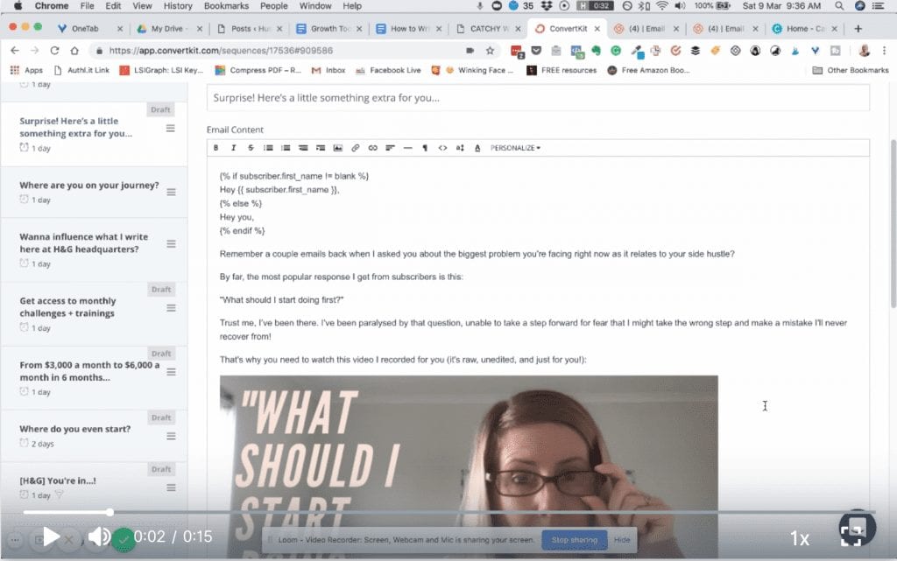Insert an unordered bullet list
The image size is (897, 561).
(x=268, y=148)
